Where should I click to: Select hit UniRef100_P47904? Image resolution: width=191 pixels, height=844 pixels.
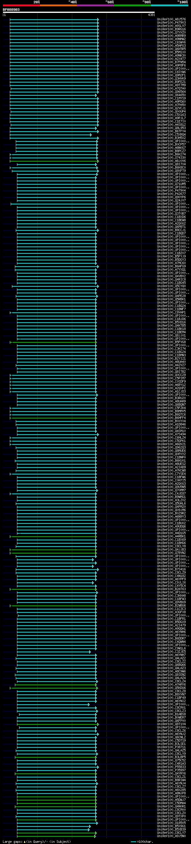[171, 191]
